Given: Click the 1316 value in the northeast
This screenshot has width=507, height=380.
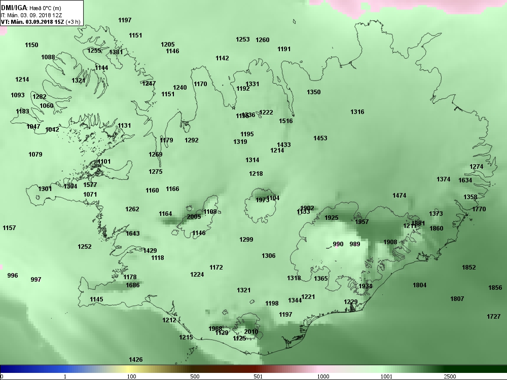Looking at the screenshot, I should coord(357,112).
